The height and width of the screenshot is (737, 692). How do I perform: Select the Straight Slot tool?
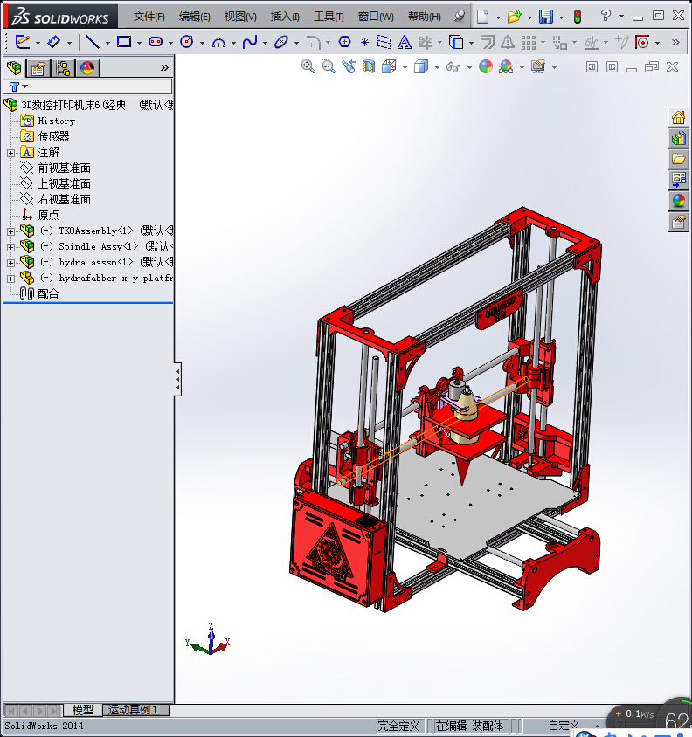pyautogui.click(x=156, y=42)
